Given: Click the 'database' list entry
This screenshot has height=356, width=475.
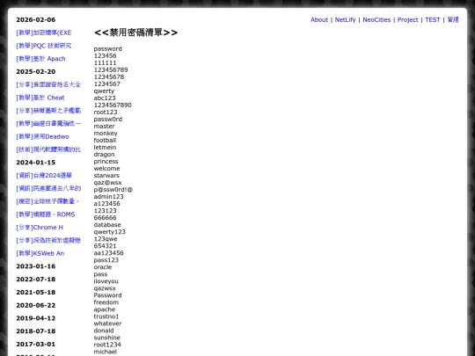Looking at the screenshot, I should point(107,225).
